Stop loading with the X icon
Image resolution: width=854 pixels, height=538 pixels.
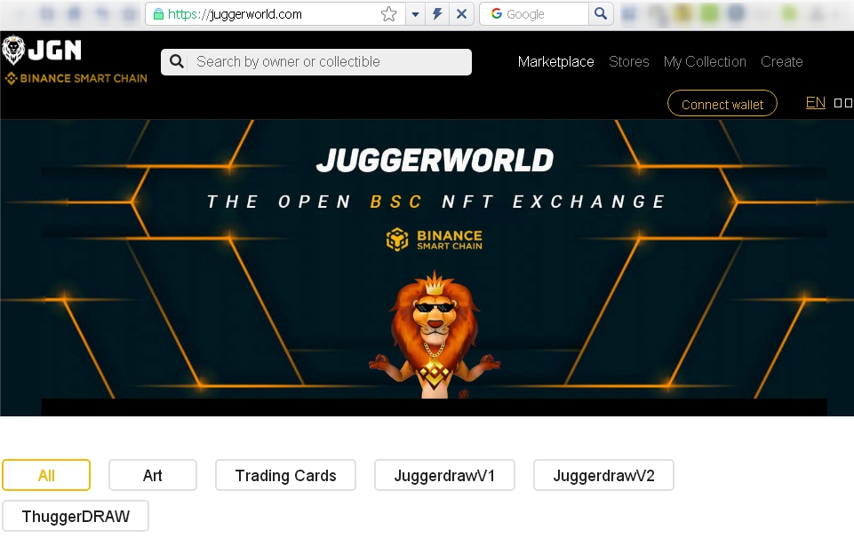tap(461, 14)
